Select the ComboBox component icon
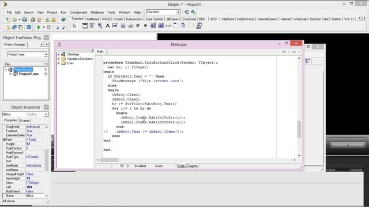The height and width of the screenshot is (207, 369). tap(161, 26)
